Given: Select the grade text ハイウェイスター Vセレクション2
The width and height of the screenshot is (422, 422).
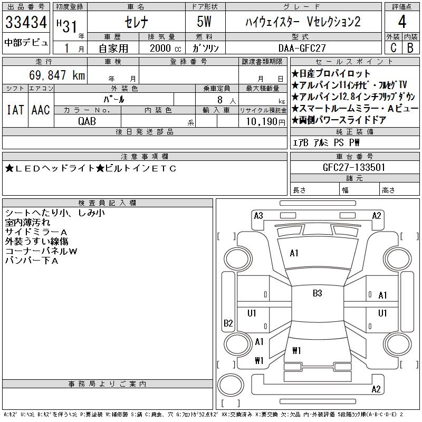Looking at the screenshot, I should [x=303, y=23].
